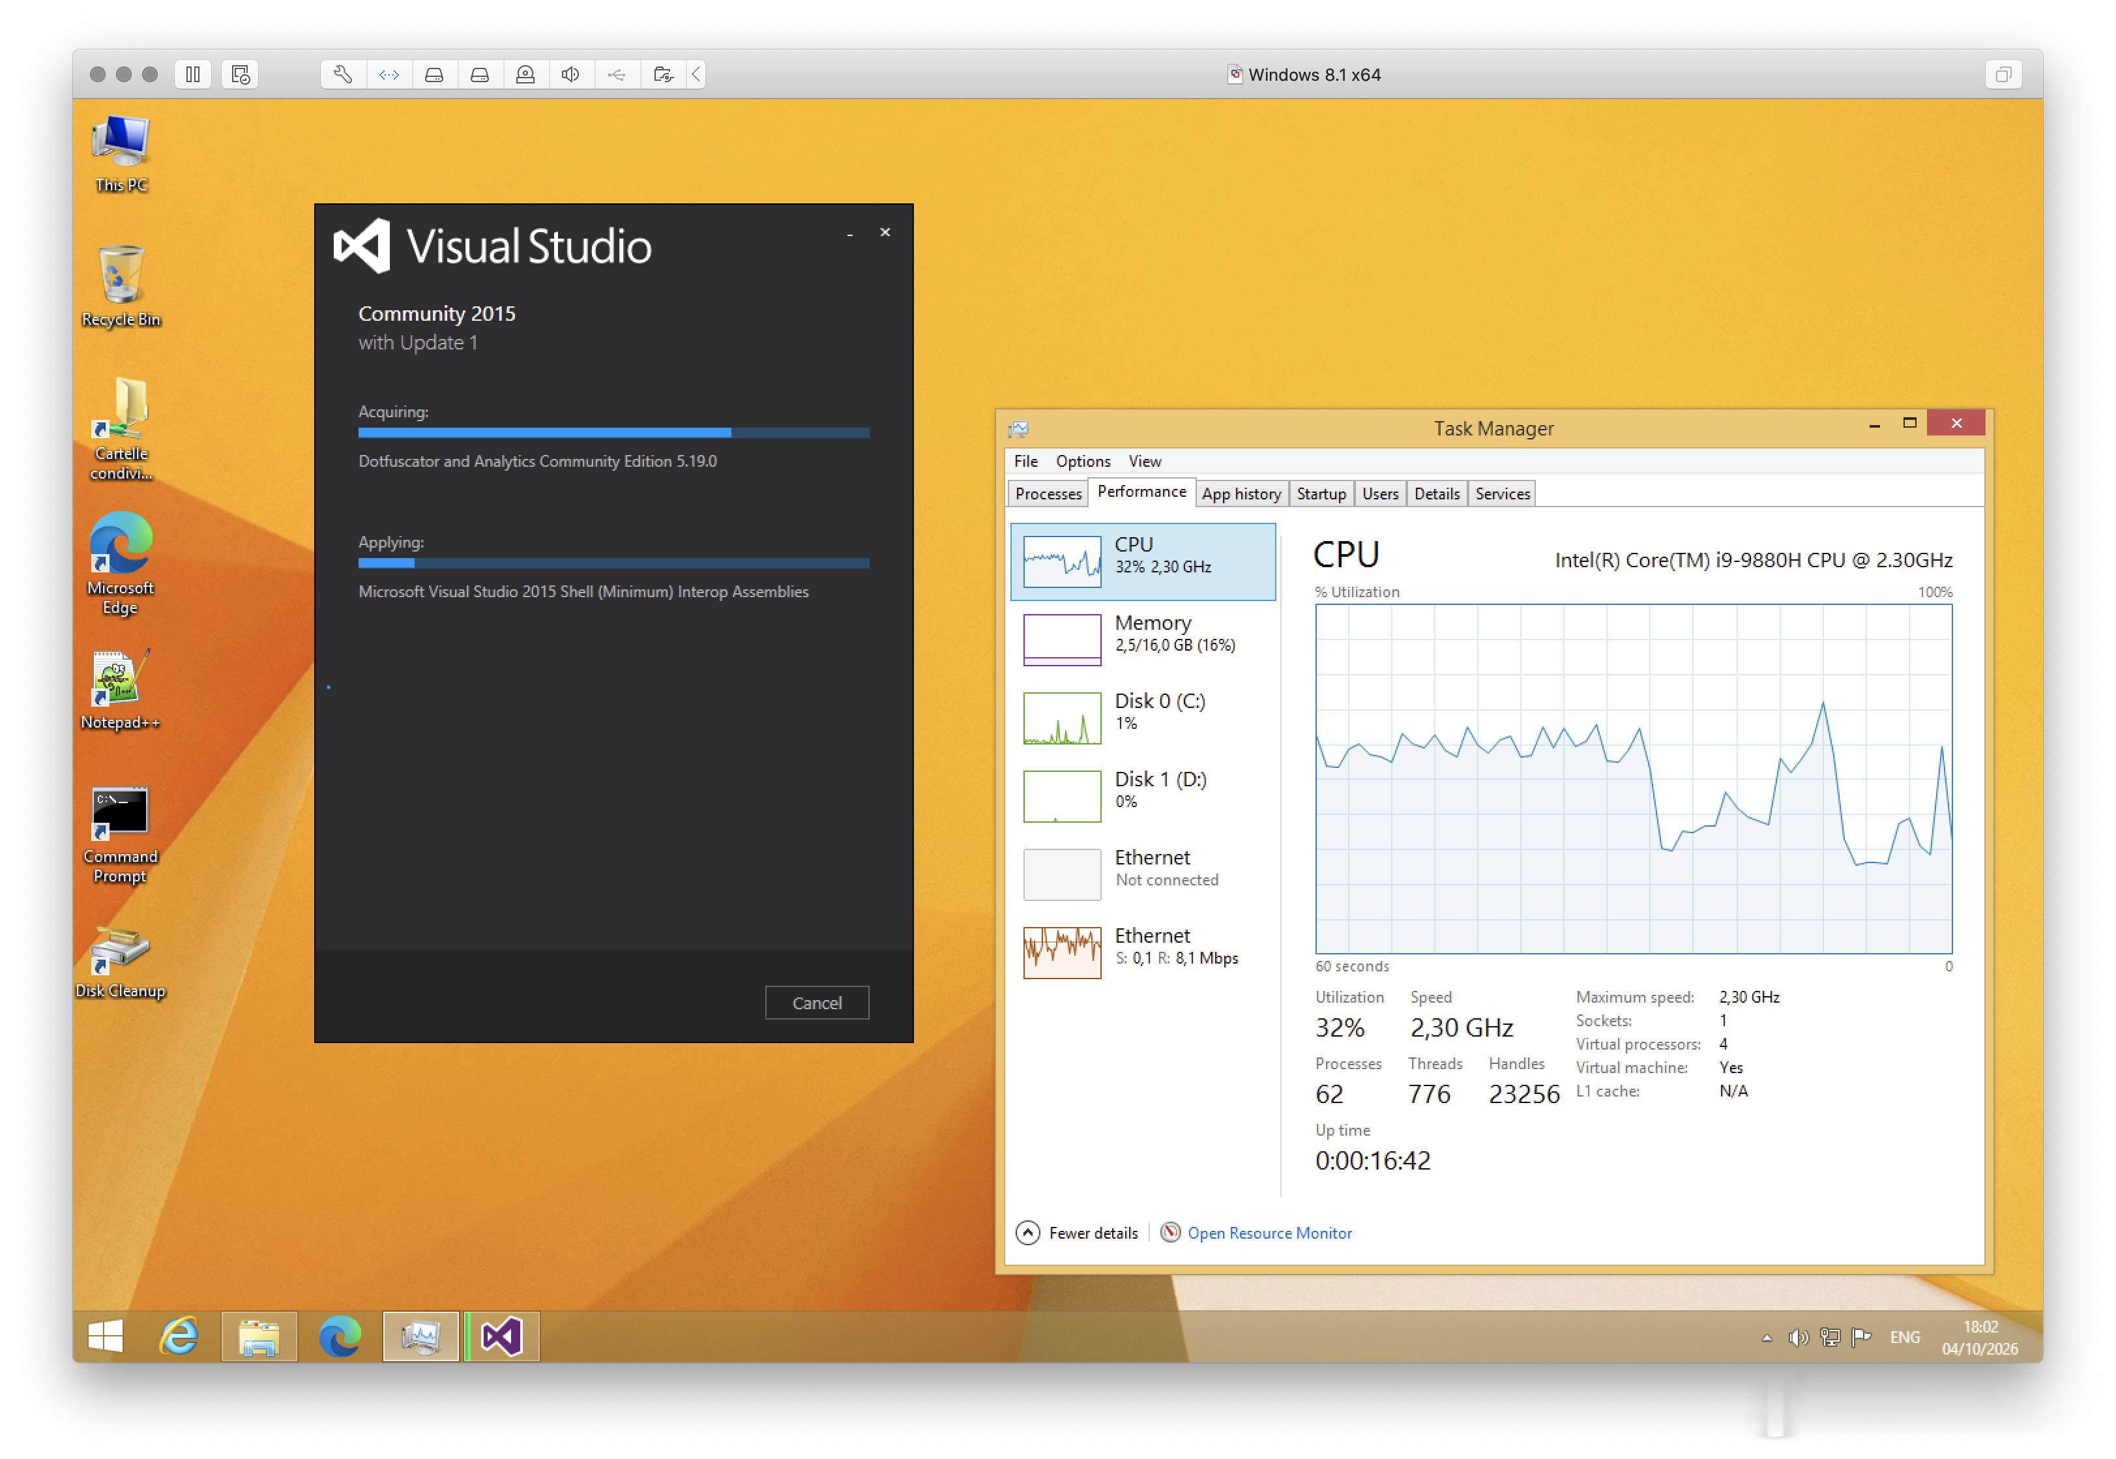The image size is (2116, 1459).
Task: Click the Up time value 0:00:16:42
Action: 1373,1161
